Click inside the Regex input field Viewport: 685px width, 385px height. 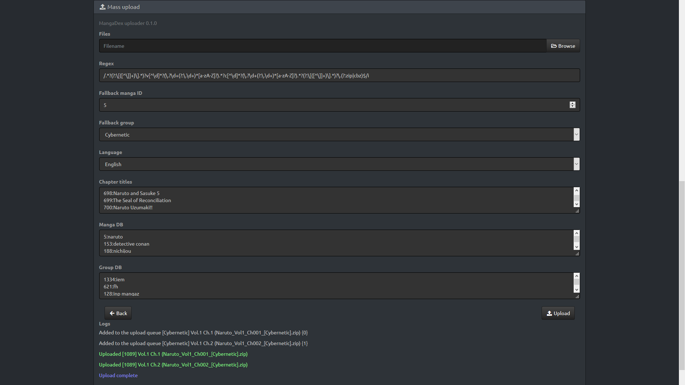pyautogui.click(x=339, y=76)
